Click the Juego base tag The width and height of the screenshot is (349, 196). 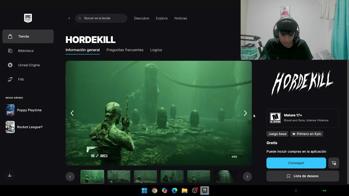[x=277, y=134]
